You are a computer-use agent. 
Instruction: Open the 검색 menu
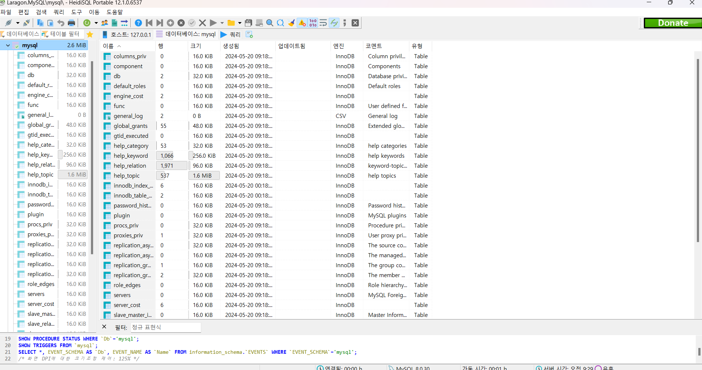click(x=41, y=12)
